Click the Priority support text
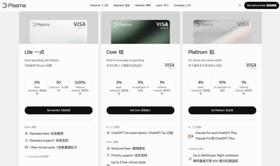 pyautogui.click(x=129, y=155)
